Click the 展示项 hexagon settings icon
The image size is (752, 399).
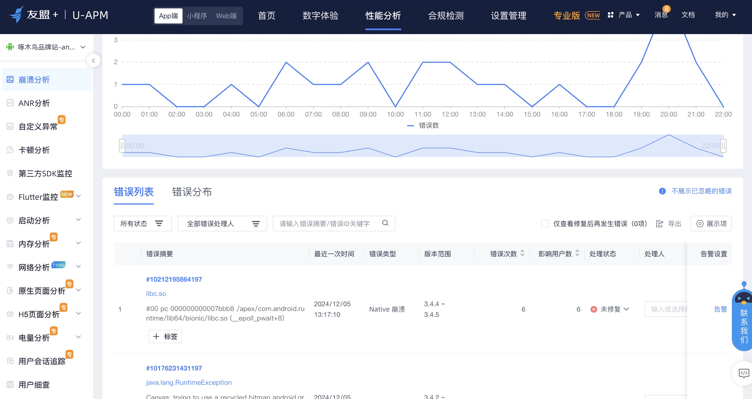click(x=699, y=224)
